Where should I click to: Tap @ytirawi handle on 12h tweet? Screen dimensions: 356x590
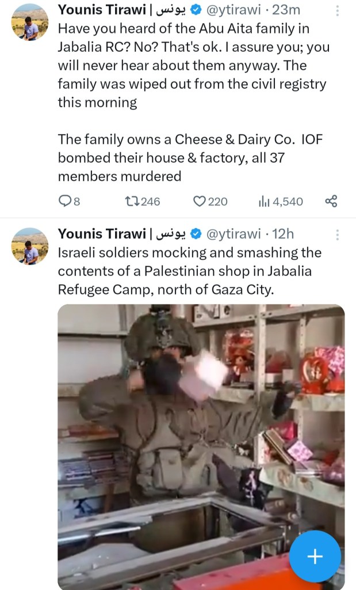pyautogui.click(x=233, y=233)
